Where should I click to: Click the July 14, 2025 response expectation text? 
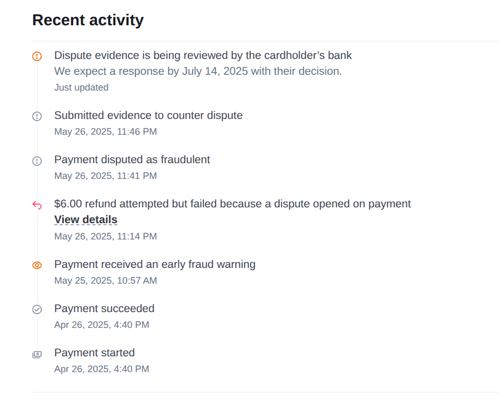click(198, 71)
